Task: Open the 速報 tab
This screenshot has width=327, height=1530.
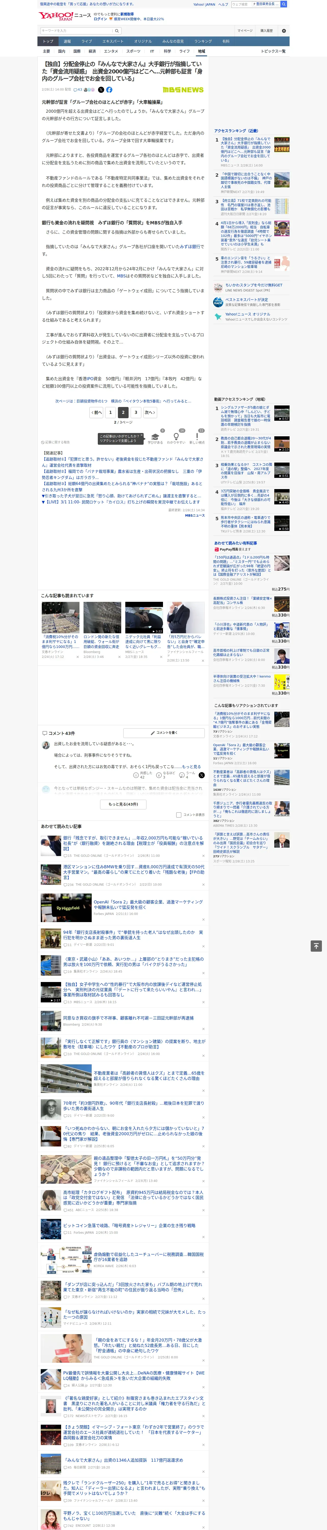Action: point(67,42)
